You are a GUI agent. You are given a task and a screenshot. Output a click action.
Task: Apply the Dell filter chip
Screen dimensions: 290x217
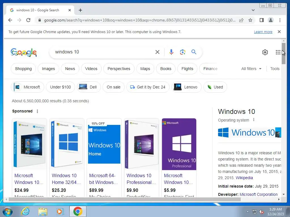89,87
